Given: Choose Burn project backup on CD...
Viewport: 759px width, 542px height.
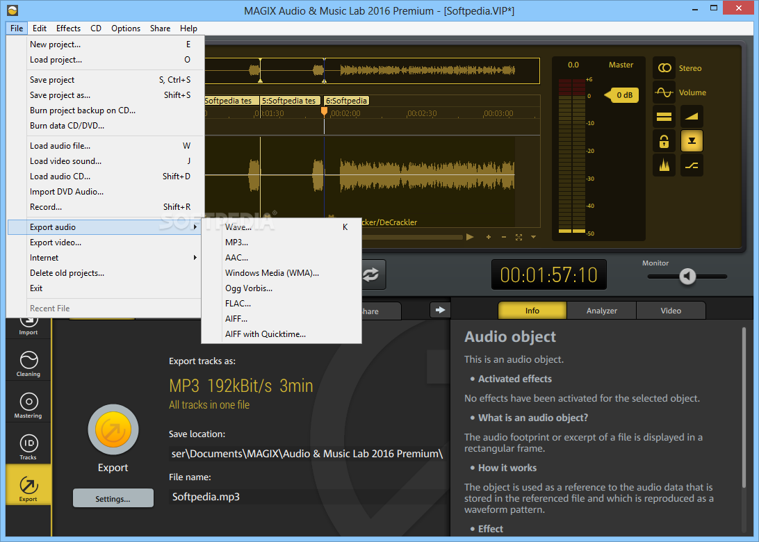Looking at the screenshot, I should pos(104,110).
